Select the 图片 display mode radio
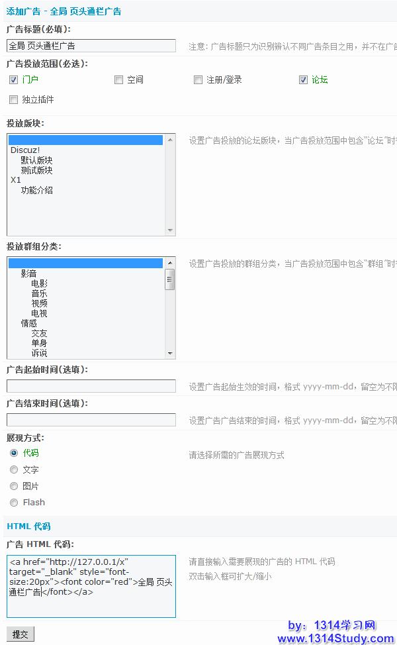The image size is (397, 645). 14,486
